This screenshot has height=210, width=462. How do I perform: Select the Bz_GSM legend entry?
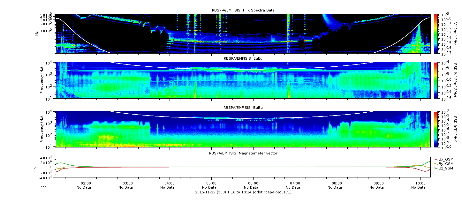click(446, 168)
